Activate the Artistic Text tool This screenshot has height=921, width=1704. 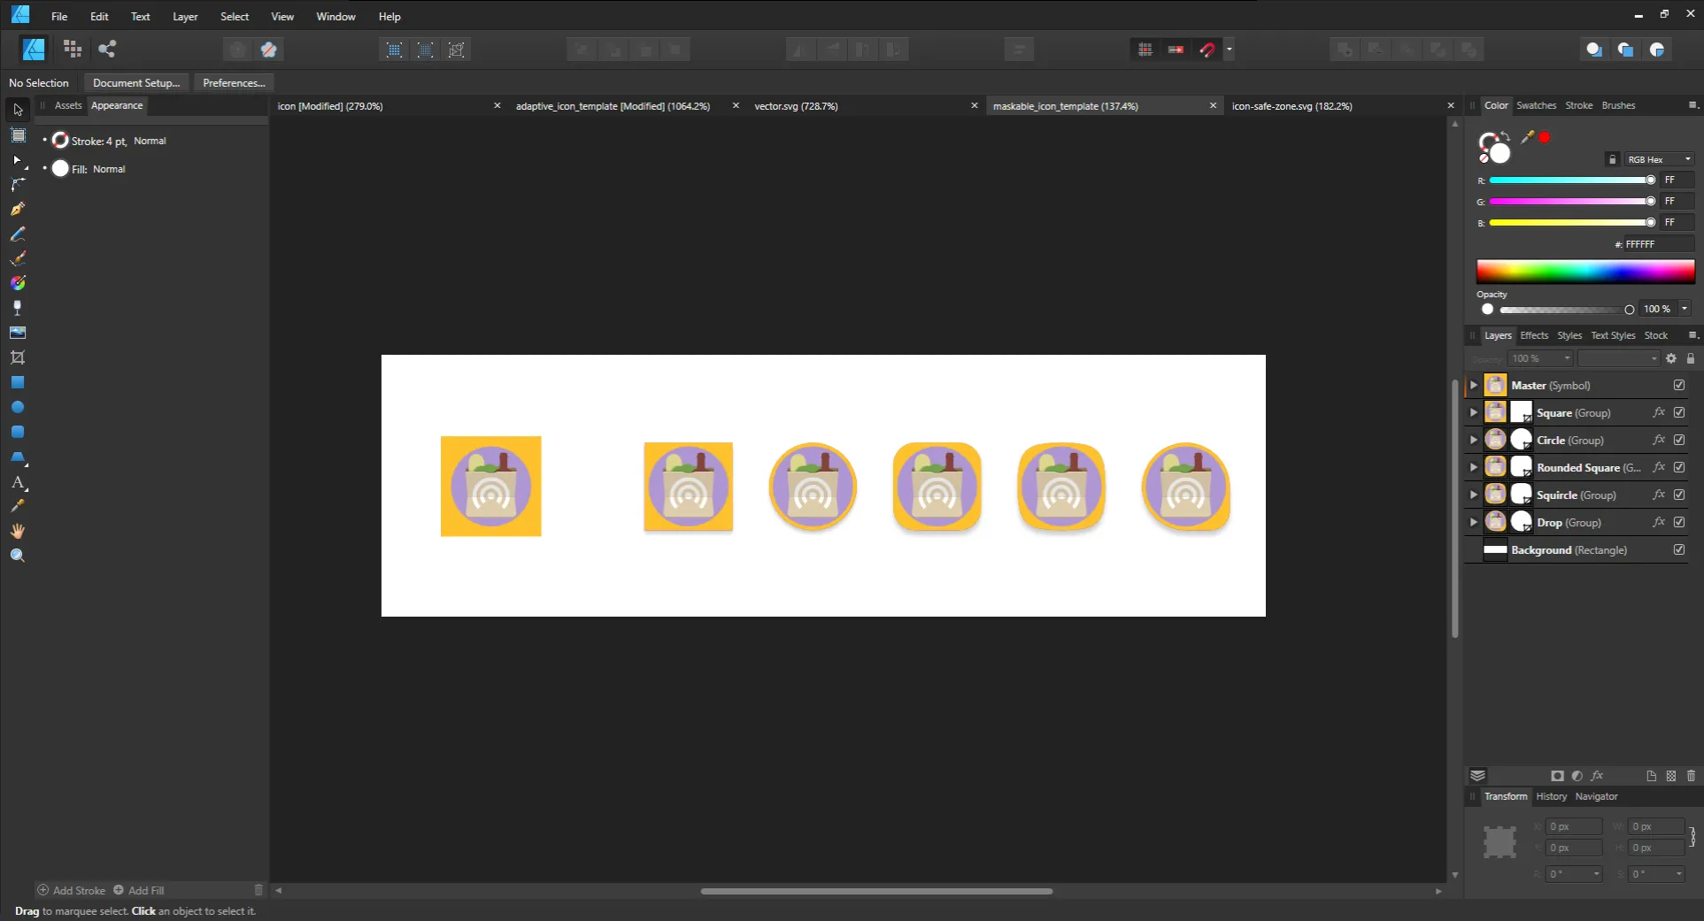[x=18, y=482]
